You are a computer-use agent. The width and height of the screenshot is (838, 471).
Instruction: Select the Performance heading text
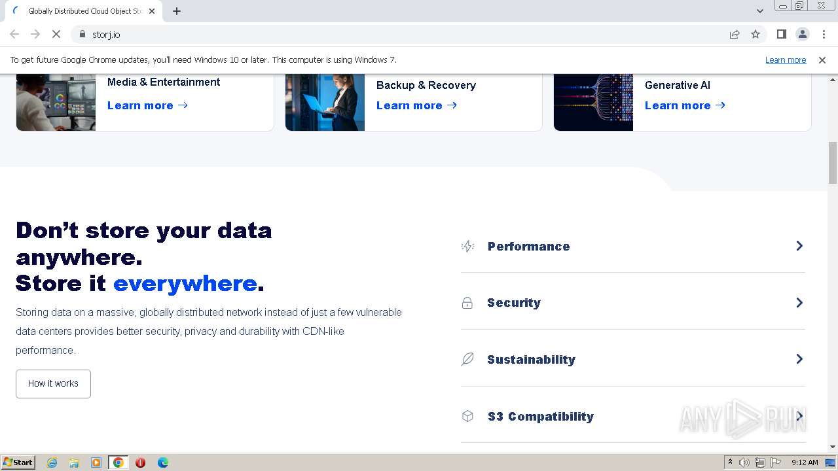[x=529, y=247]
